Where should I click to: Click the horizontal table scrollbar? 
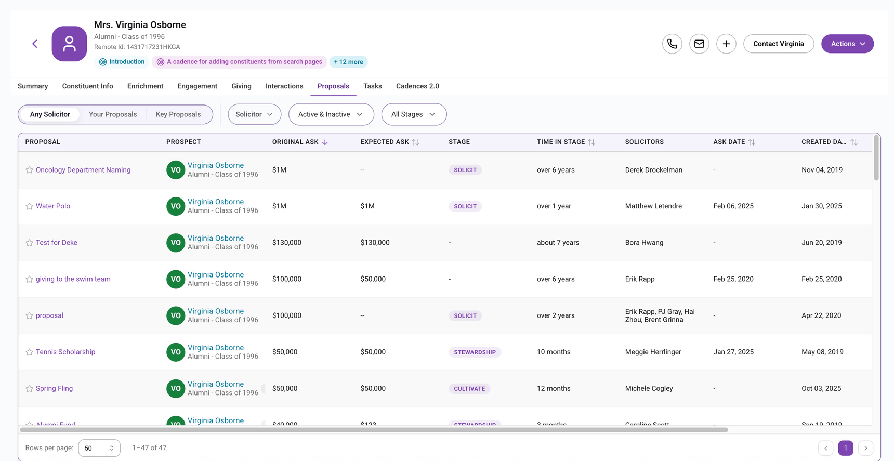[374, 430]
